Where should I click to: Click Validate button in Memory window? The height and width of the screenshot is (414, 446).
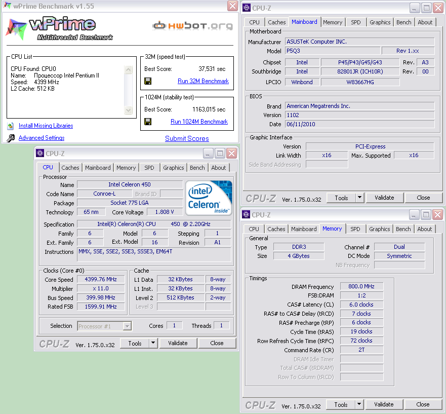tap(384, 404)
